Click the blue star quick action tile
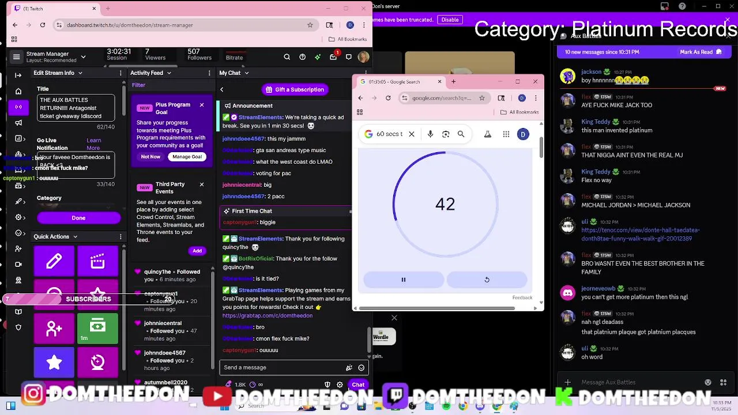The image size is (738, 415). (x=54, y=362)
